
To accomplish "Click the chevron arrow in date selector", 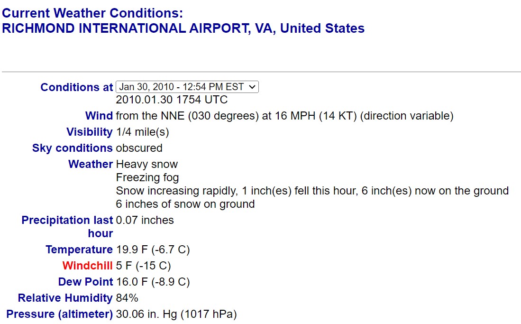I will tap(252, 87).
